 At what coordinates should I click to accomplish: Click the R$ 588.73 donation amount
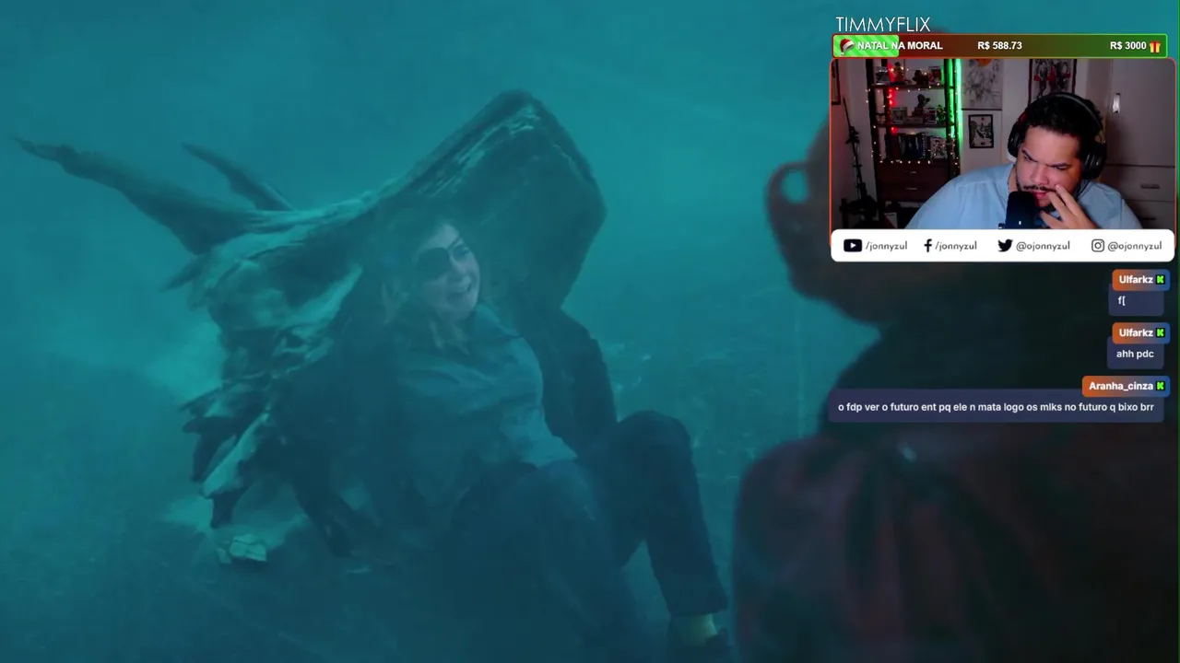click(x=999, y=46)
